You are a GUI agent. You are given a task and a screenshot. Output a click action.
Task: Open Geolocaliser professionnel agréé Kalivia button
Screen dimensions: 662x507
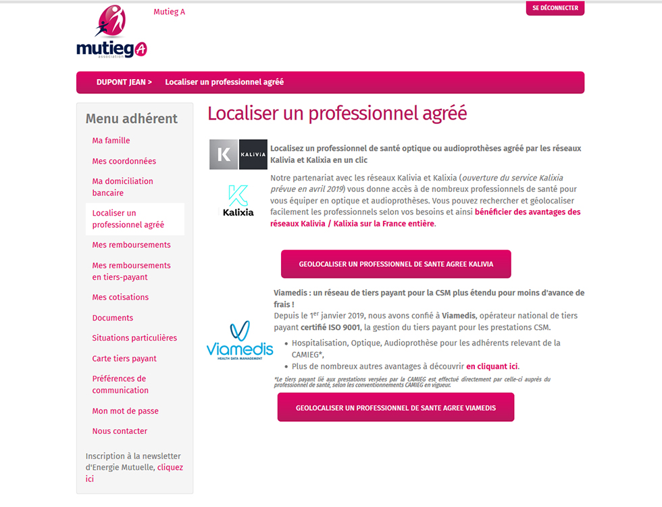(396, 264)
